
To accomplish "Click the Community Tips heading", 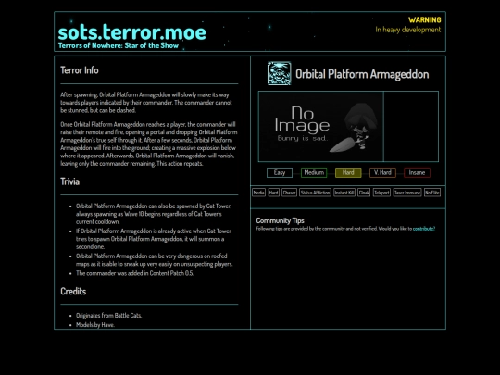I will coord(280,220).
